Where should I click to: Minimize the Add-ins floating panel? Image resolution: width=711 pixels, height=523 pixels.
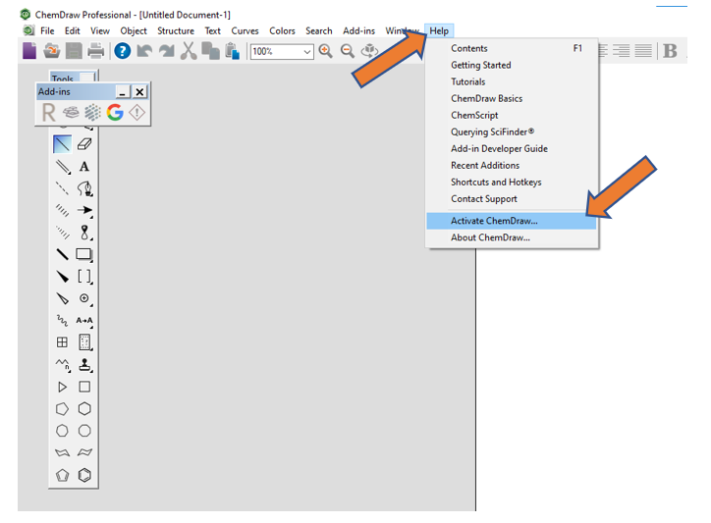click(123, 92)
